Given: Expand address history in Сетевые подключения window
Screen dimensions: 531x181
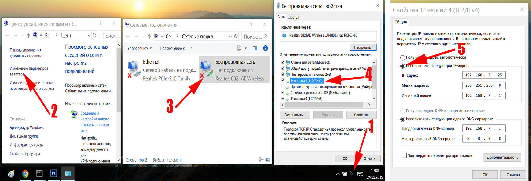Looking at the screenshot, I should [x=230, y=37].
